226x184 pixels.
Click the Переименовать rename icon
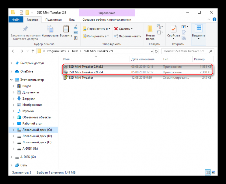116,36
